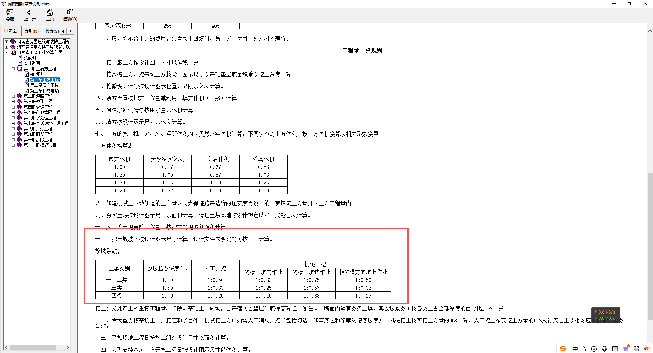The width and height of the screenshot is (653, 353).
Task: Click the AI assistant icon in the tray
Action: click(x=646, y=348)
